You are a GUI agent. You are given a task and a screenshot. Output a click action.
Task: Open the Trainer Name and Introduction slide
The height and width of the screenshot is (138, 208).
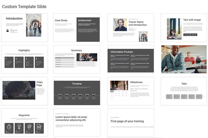(131, 28)
